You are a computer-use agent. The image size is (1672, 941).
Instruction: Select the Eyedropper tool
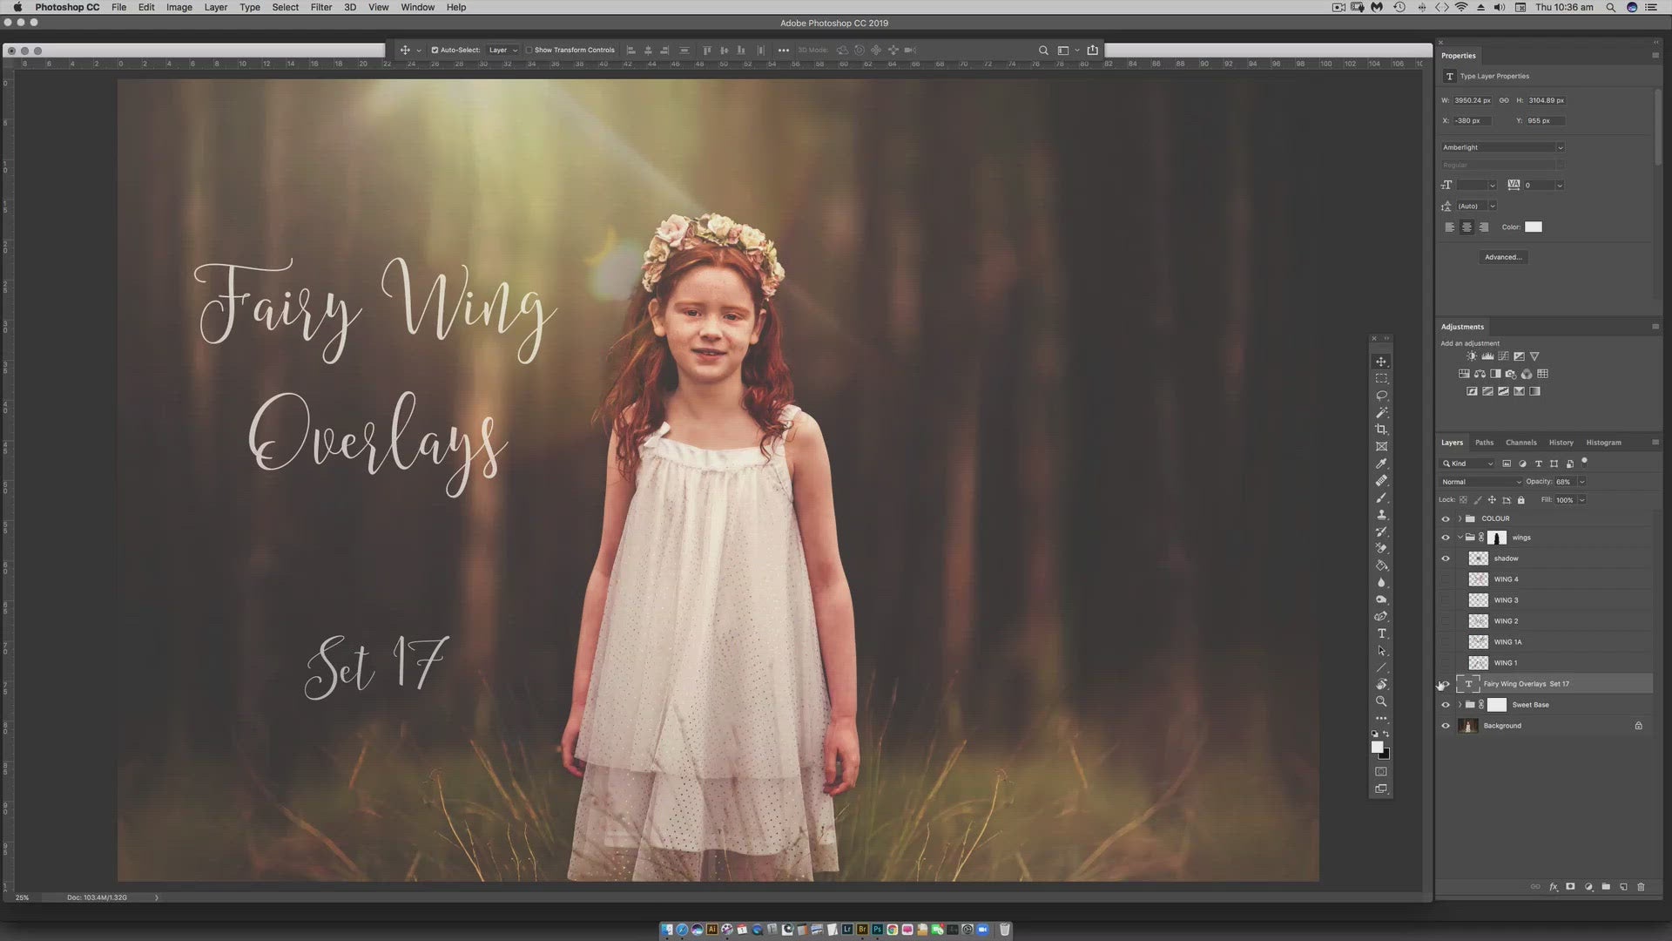(x=1381, y=464)
